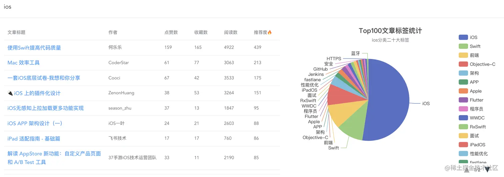504x177 pixels.
Task: Click the 阅读数 column header
Action: [x=231, y=32]
